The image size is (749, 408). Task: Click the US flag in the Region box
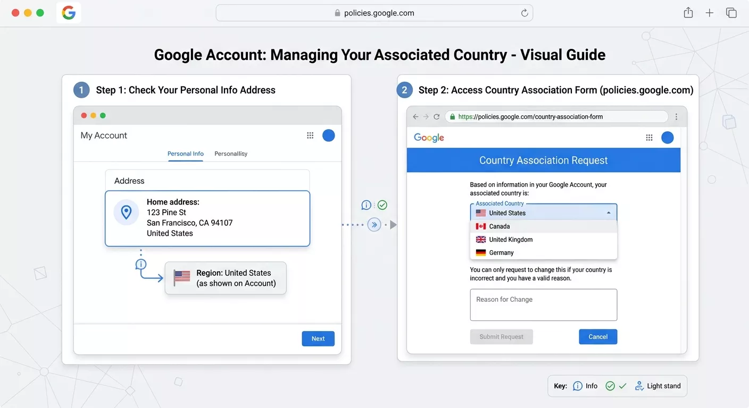point(182,276)
